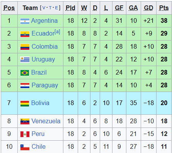Image resolution: width=172 pixels, height=153 pixels.
Task: Click the Venezuela flag icon
Action: [x=25, y=122]
